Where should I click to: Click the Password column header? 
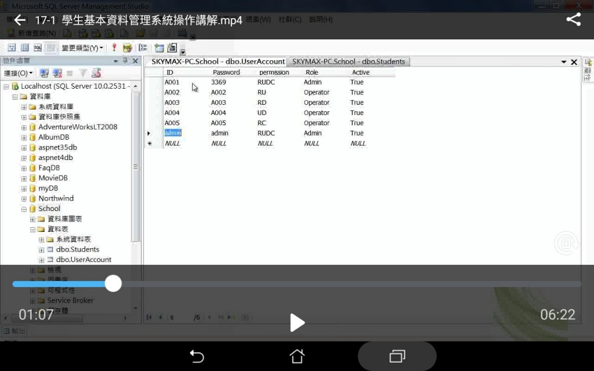pos(233,72)
